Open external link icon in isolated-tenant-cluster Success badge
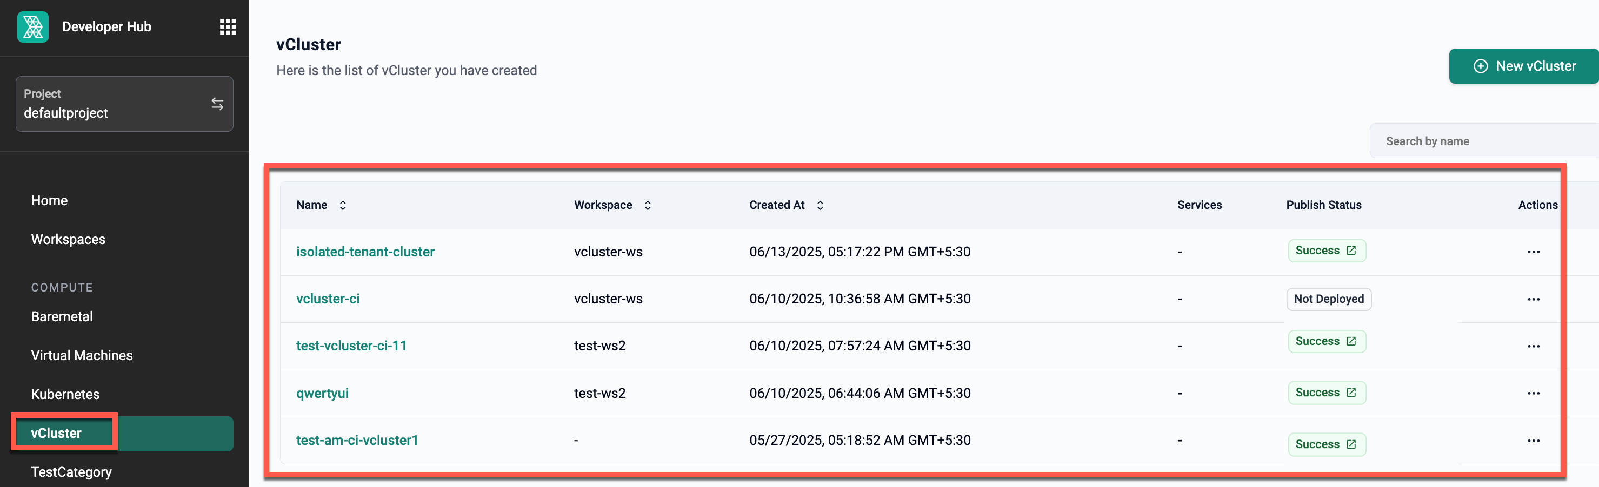 1351,251
